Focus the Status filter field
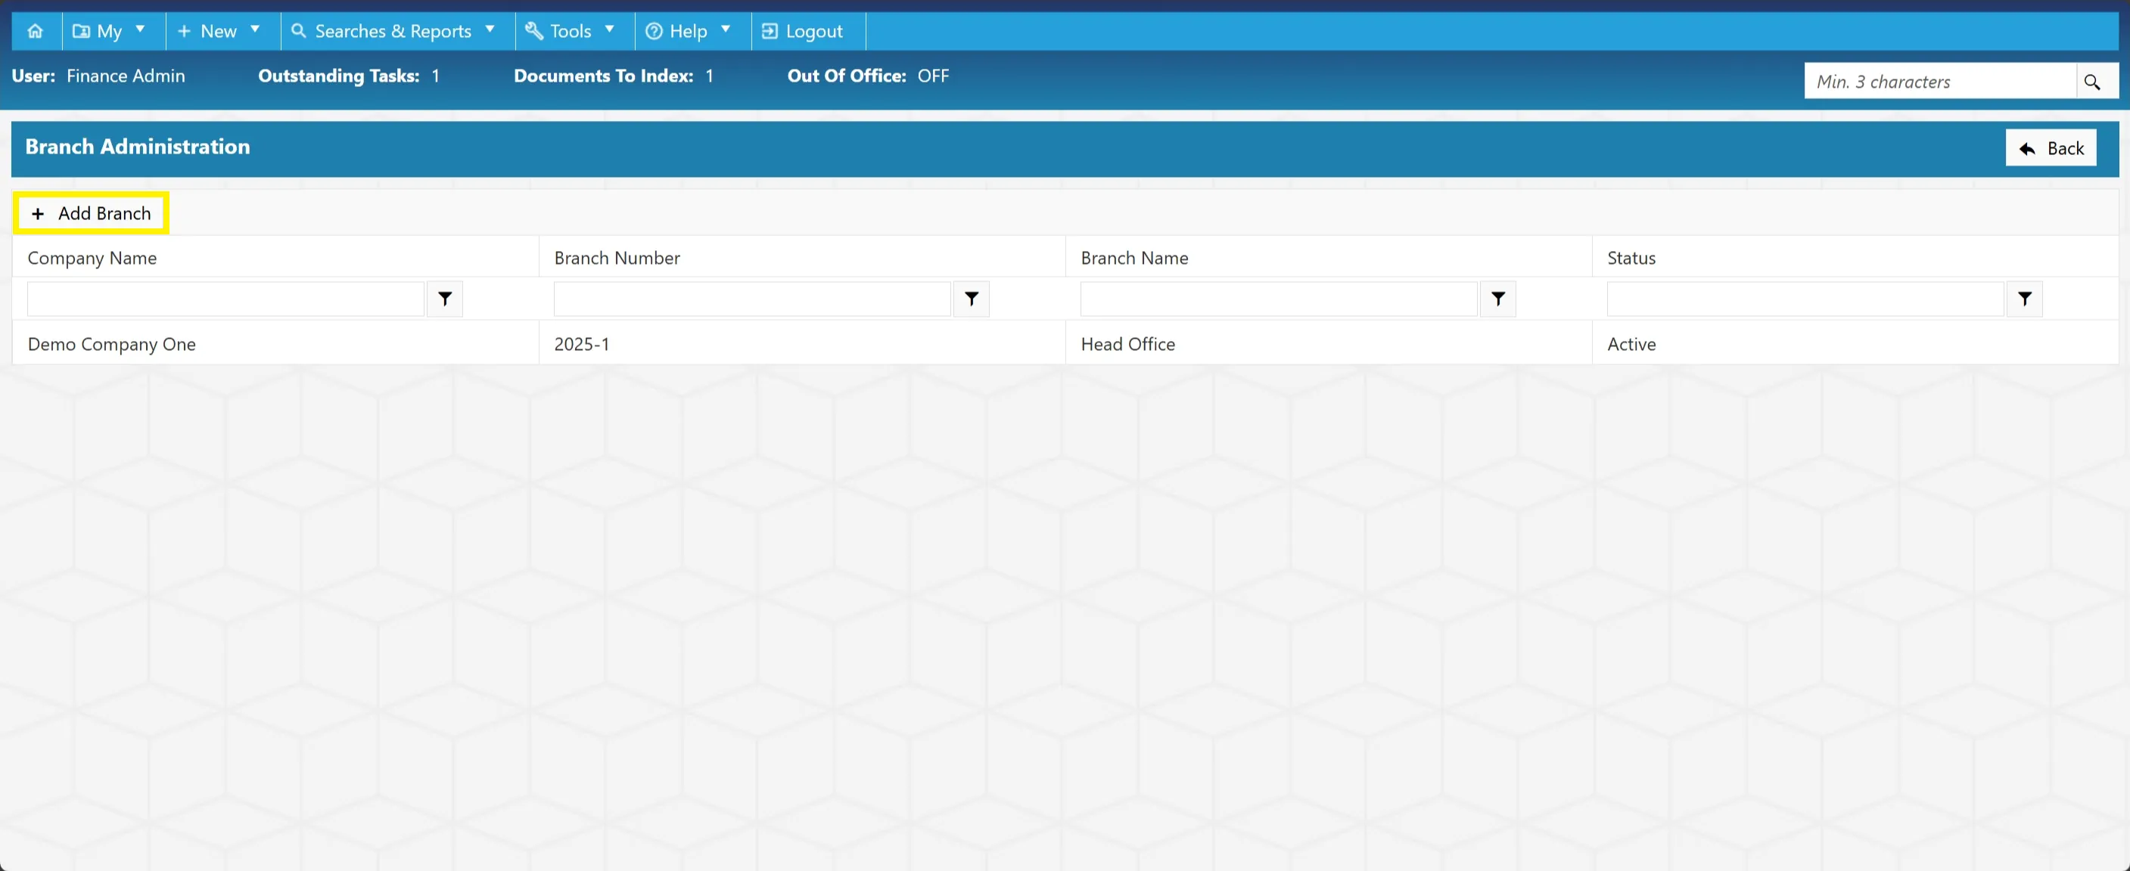Viewport: 2130px width, 871px height. click(x=1806, y=299)
